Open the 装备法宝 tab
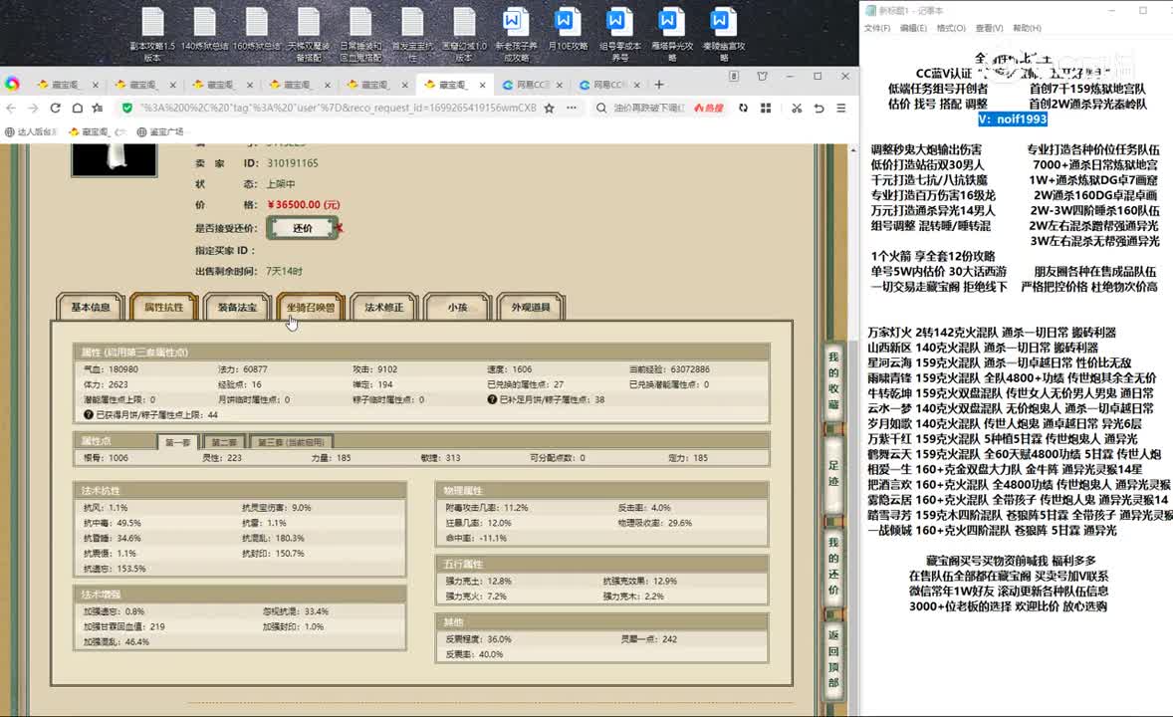 237,308
